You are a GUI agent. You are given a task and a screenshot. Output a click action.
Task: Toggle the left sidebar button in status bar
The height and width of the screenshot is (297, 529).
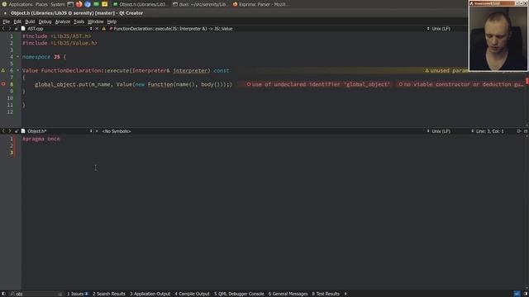(x=3, y=294)
